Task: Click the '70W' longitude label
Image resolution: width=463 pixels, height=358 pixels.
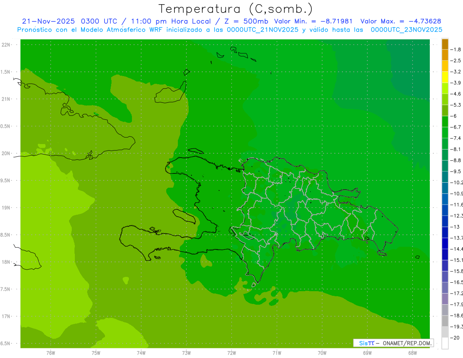Action: coord(322,353)
